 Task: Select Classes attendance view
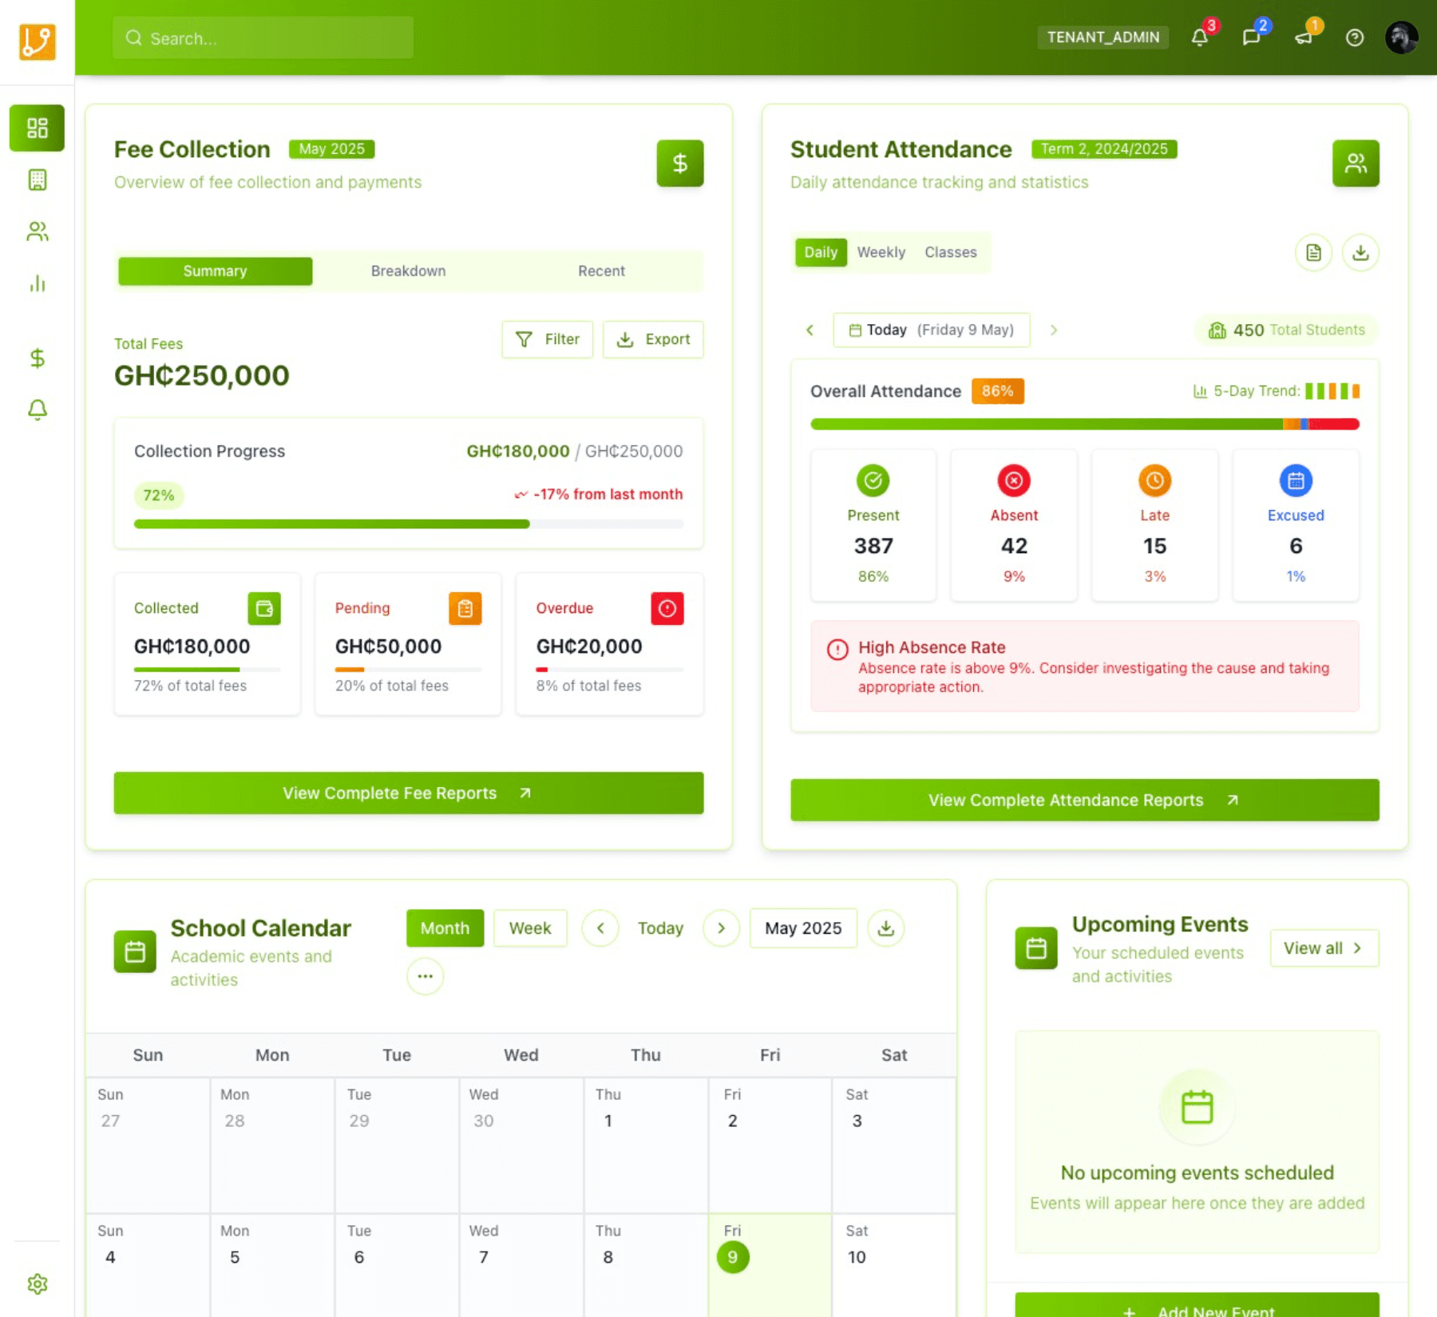point(951,252)
